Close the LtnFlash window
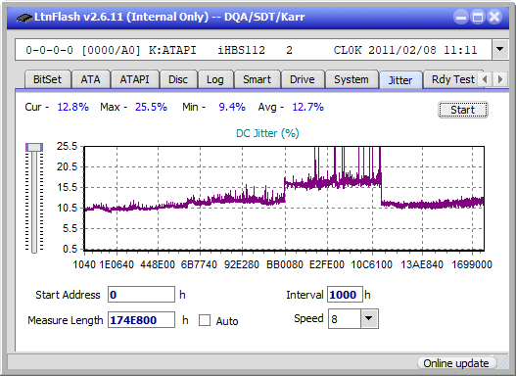 coord(494,17)
